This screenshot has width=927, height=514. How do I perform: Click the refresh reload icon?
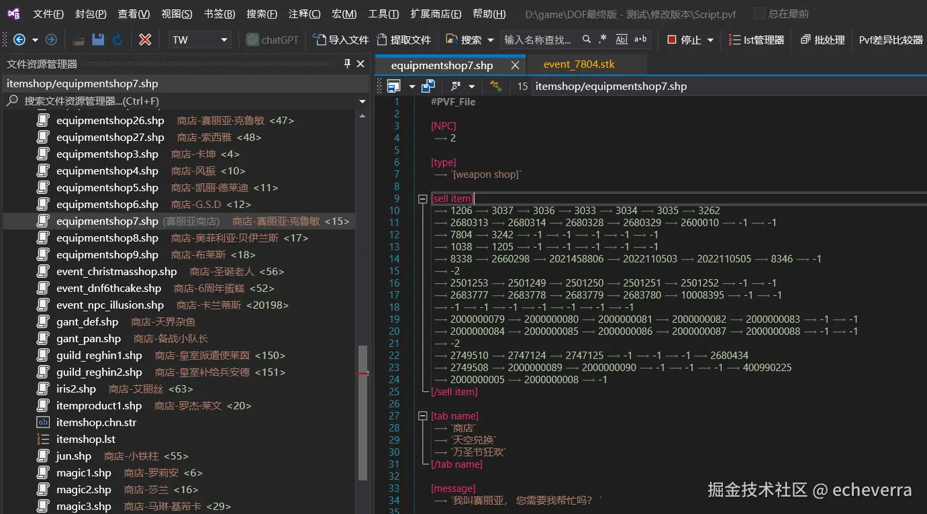tap(117, 40)
